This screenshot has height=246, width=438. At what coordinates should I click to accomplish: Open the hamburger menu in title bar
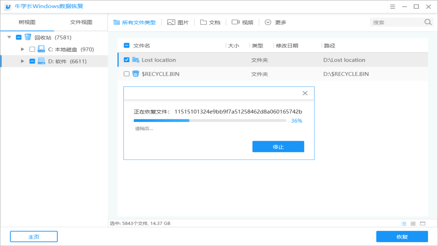pos(392,6)
